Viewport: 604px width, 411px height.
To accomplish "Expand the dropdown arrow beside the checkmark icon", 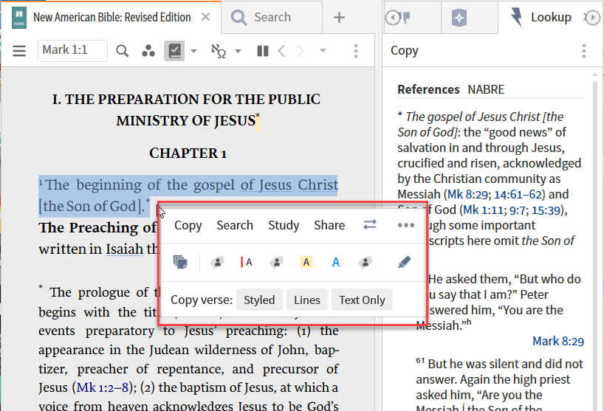I will 193,51.
